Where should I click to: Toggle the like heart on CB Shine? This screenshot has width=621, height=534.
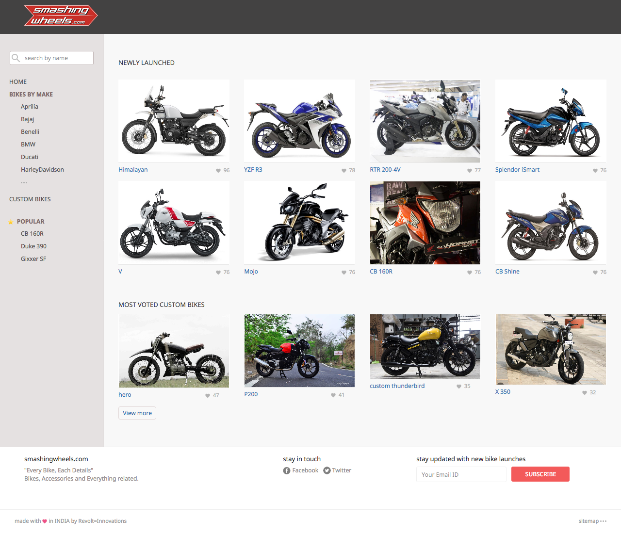[595, 272]
